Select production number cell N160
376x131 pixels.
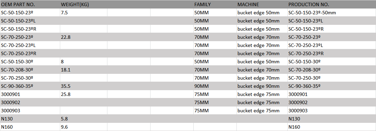pos(332,127)
